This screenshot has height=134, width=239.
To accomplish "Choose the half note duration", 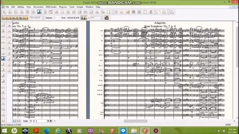I will click(3, 48).
